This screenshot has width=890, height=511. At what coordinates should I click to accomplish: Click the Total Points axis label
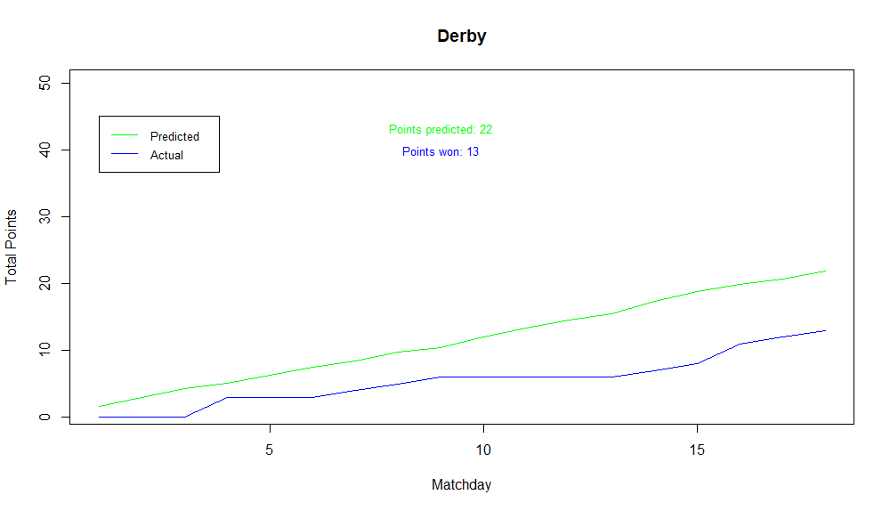click(11, 247)
